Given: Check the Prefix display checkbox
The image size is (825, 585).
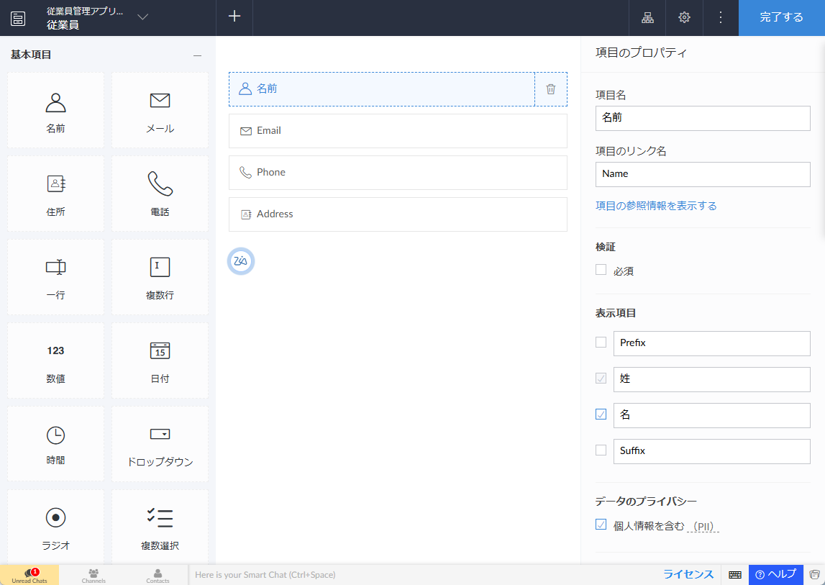Looking at the screenshot, I should pos(601,343).
